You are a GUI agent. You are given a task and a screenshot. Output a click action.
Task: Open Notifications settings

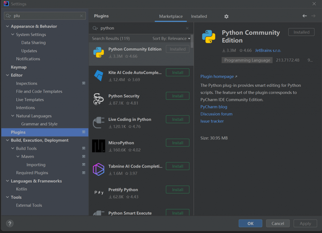28,59
